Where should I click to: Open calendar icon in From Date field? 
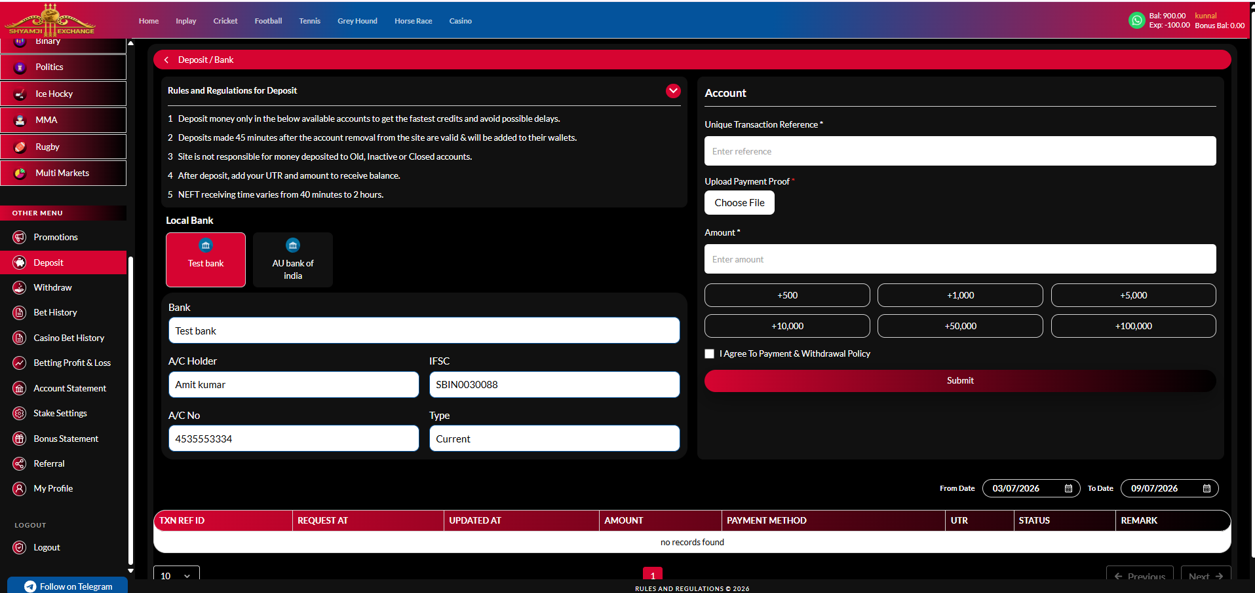click(x=1068, y=488)
